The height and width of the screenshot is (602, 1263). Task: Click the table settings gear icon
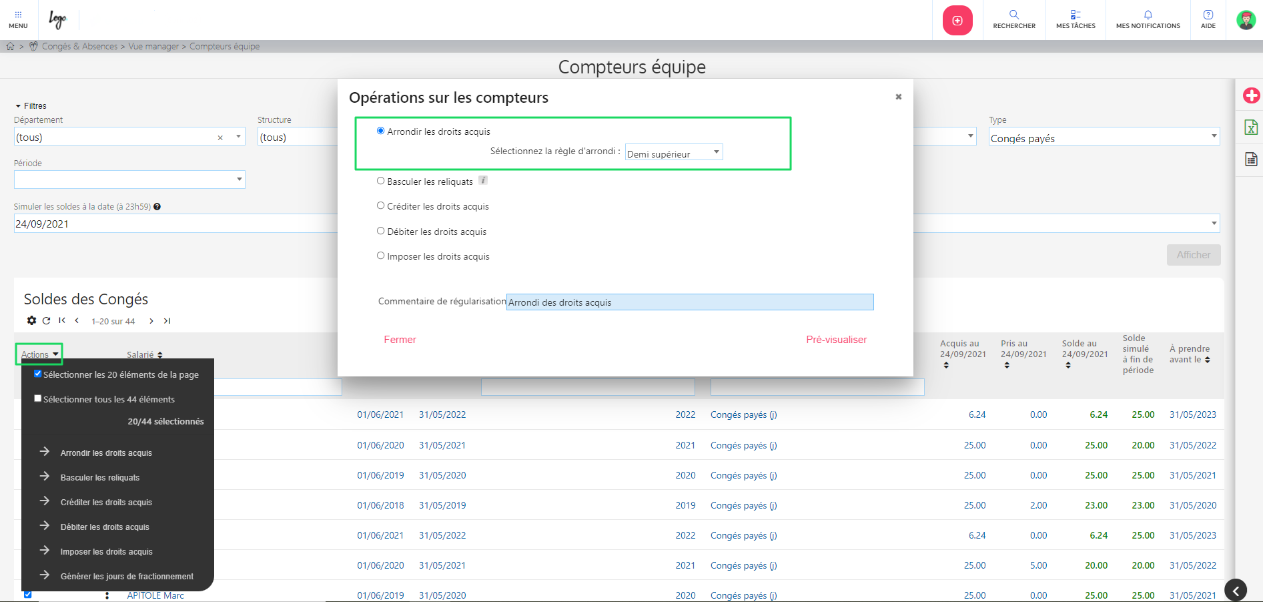[31, 321]
